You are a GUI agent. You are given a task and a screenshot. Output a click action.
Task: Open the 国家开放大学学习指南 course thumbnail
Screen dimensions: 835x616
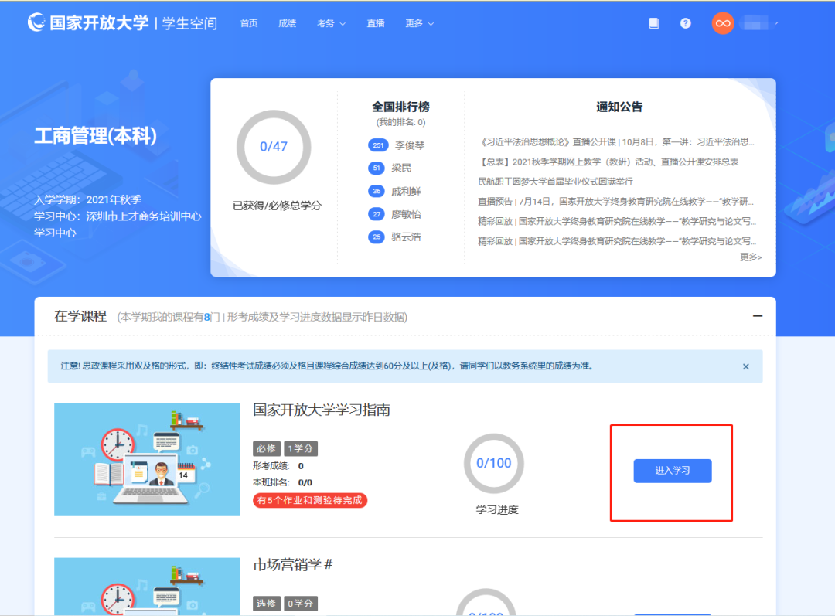pyautogui.click(x=147, y=459)
